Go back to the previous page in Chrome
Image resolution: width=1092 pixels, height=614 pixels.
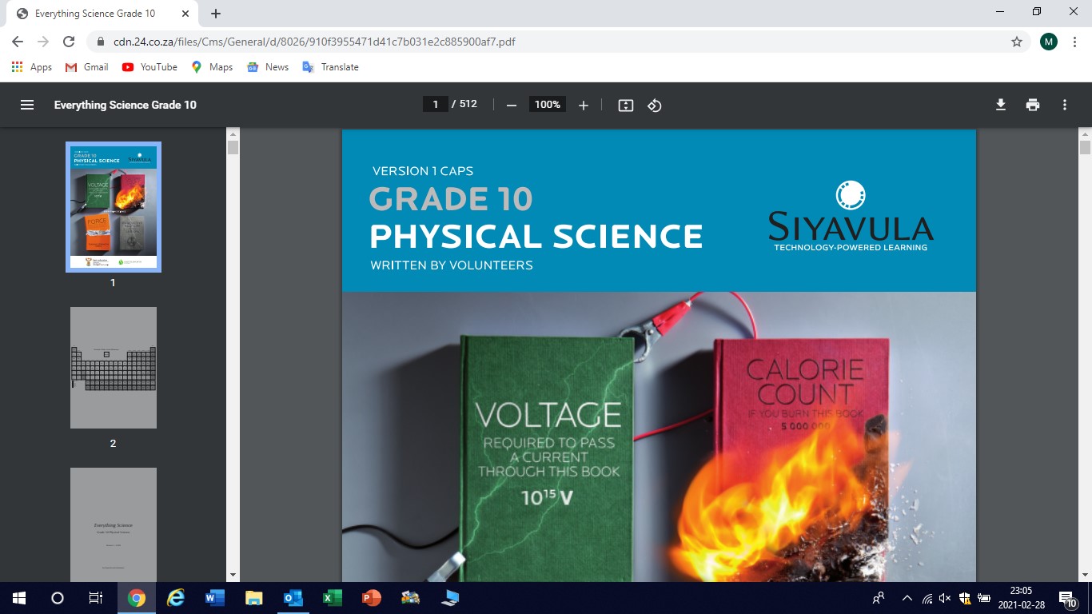(18, 42)
